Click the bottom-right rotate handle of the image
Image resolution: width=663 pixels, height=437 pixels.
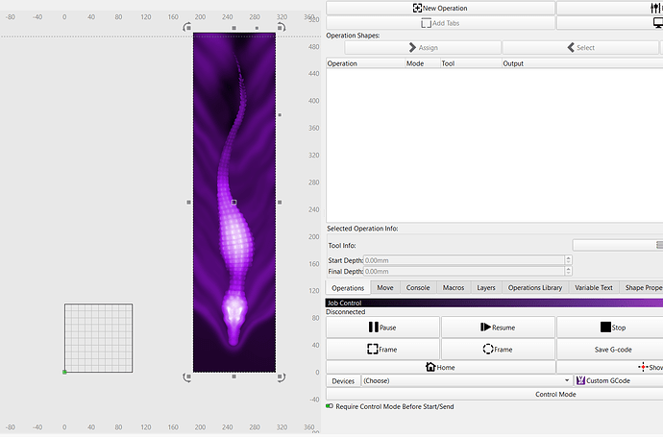click(x=282, y=377)
